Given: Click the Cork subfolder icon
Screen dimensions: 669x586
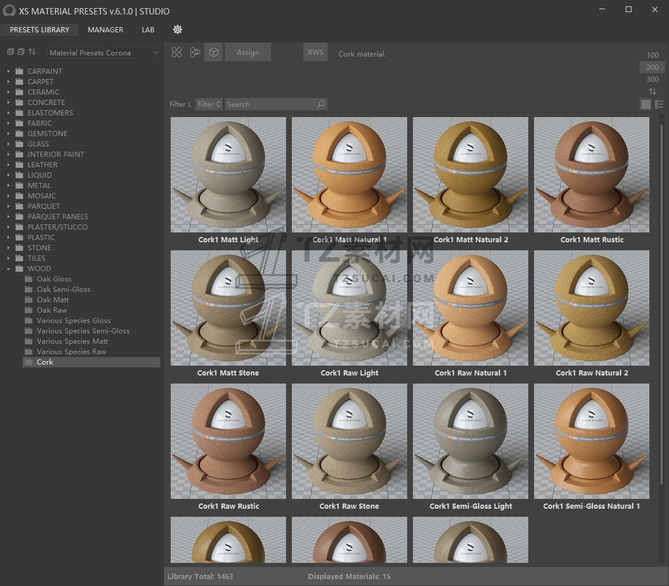Looking at the screenshot, I should point(29,362).
